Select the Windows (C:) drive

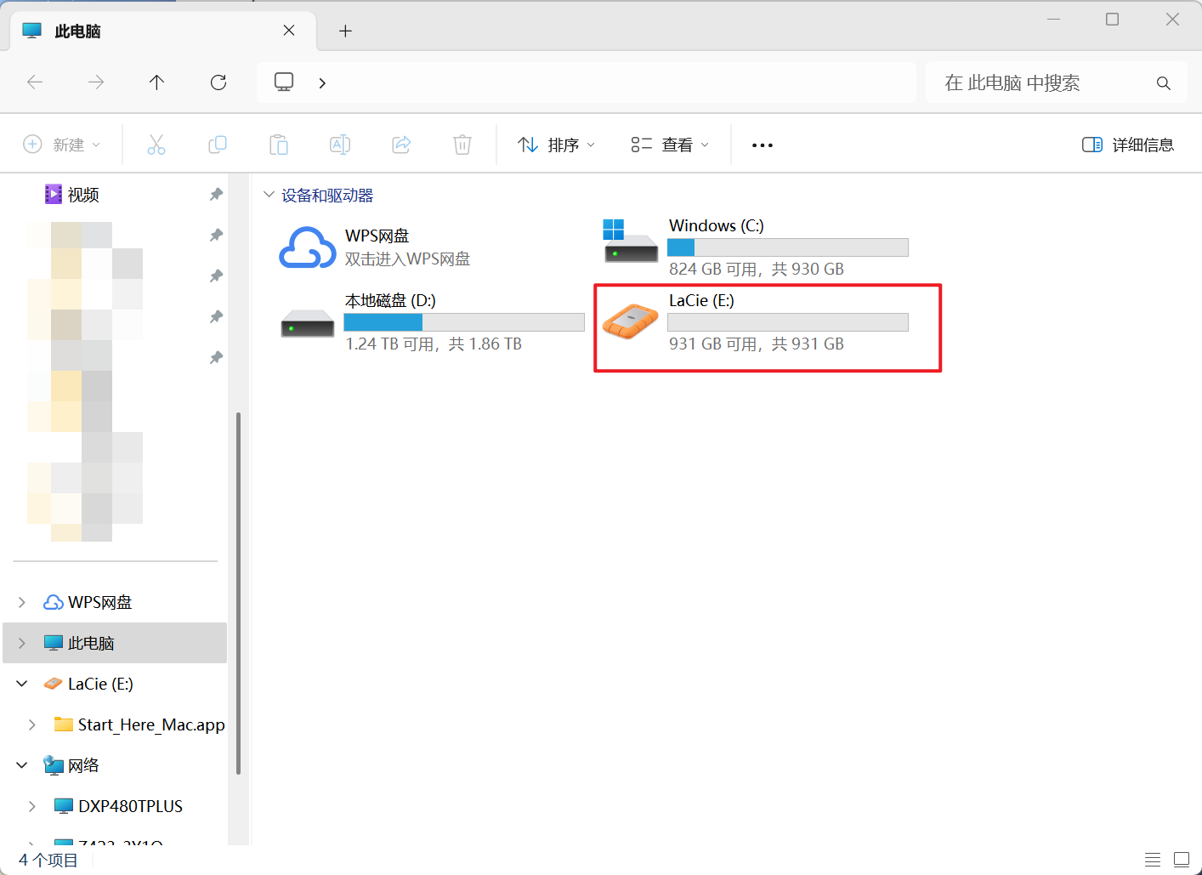756,247
